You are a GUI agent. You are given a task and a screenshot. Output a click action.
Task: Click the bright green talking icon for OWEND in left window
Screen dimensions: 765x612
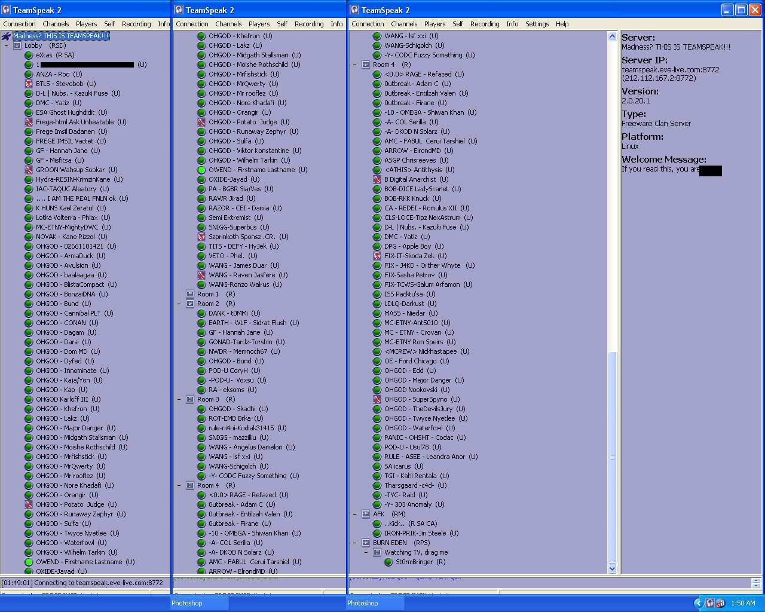tap(29, 562)
